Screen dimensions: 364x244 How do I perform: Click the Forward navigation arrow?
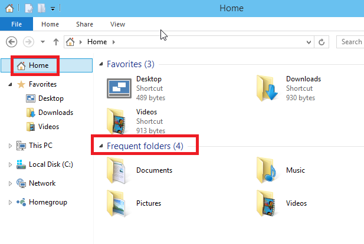(x=28, y=42)
